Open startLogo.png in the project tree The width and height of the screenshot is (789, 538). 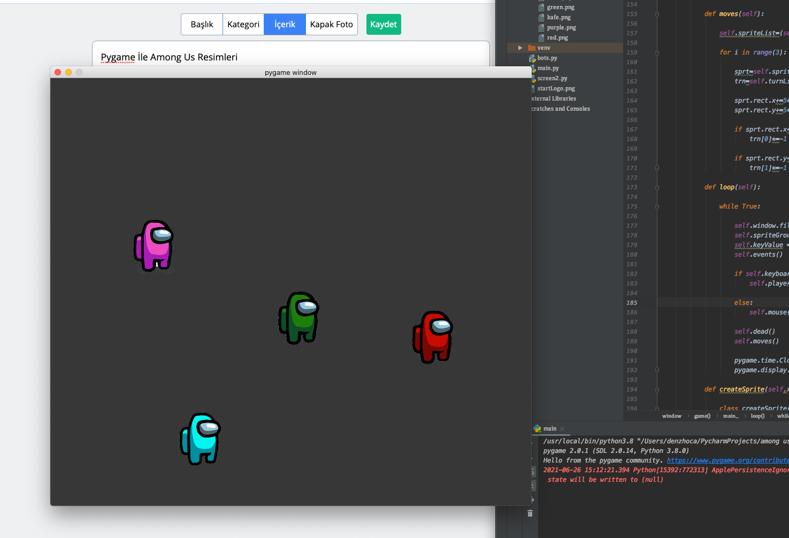click(556, 88)
